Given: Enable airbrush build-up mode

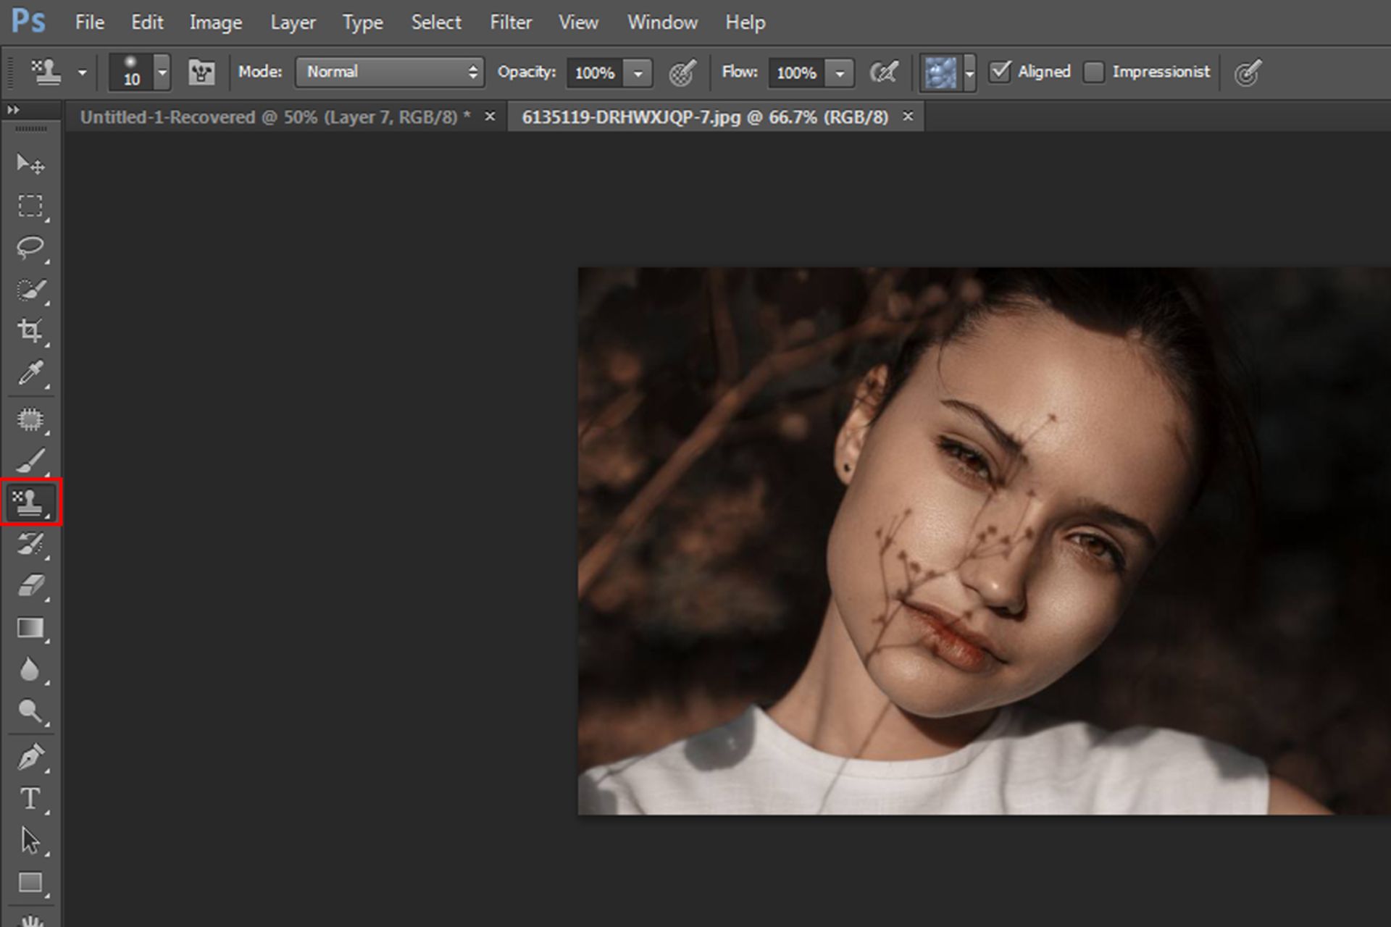Looking at the screenshot, I should point(884,72).
